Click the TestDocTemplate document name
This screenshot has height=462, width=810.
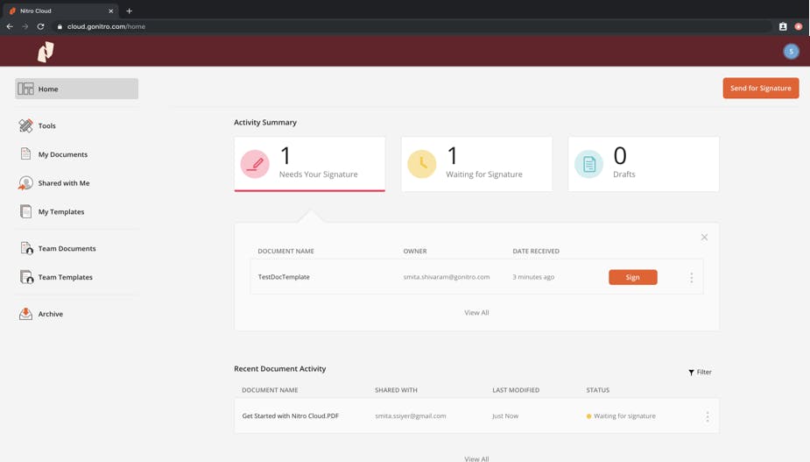click(284, 277)
